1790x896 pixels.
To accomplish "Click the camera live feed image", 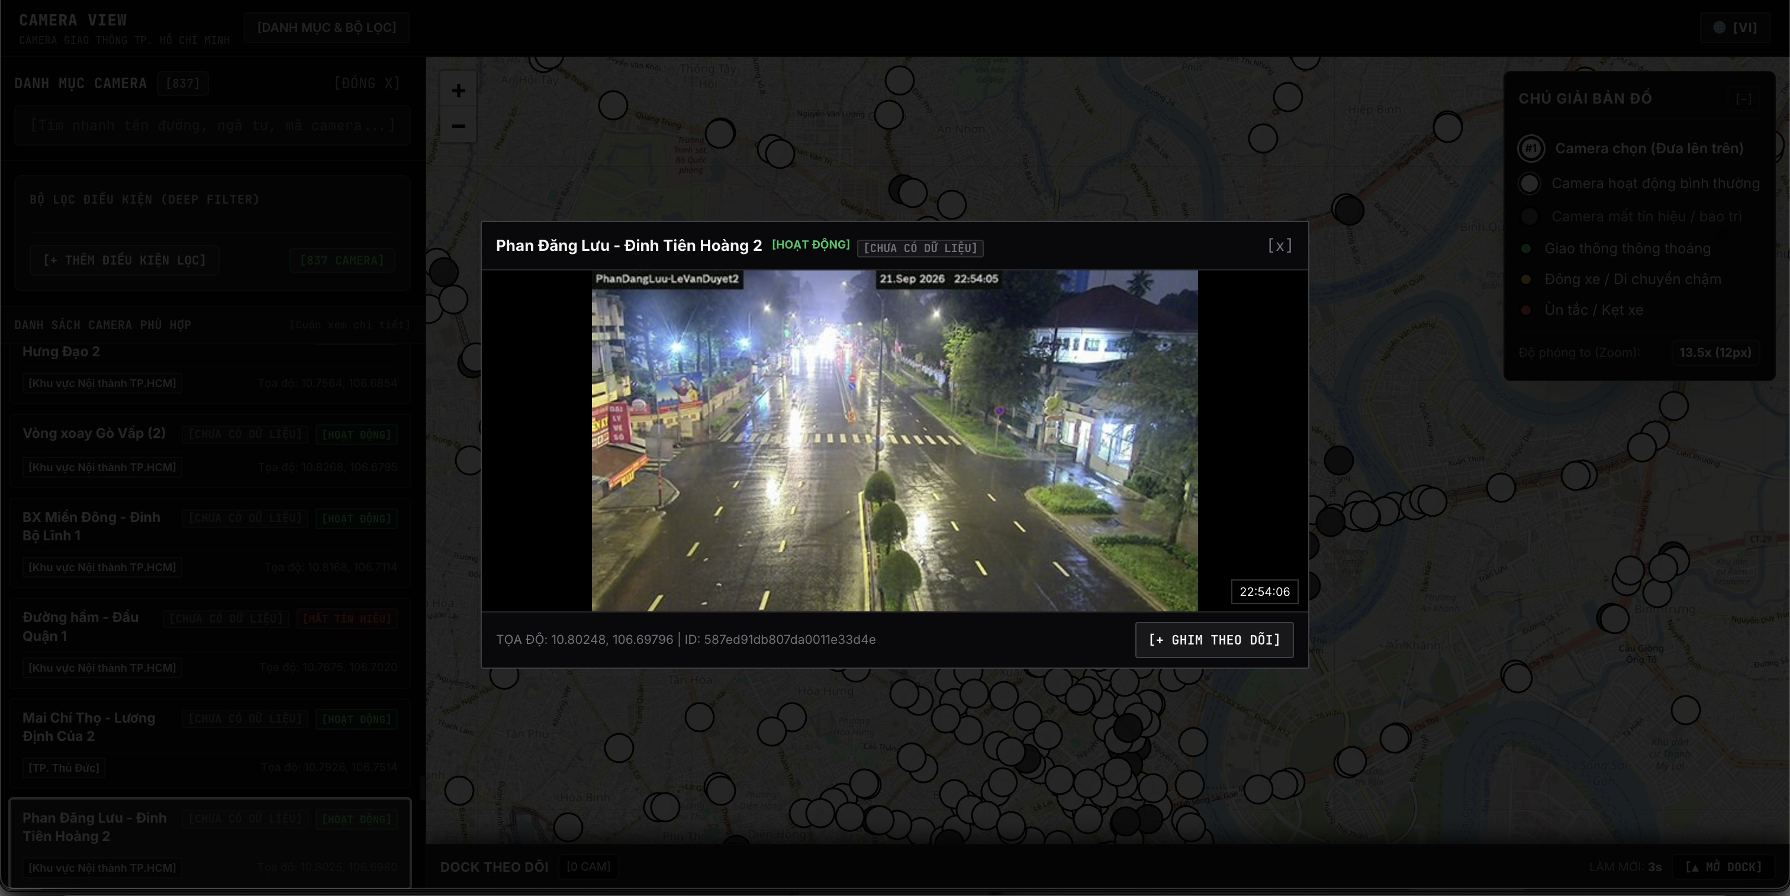I will [894, 441].
